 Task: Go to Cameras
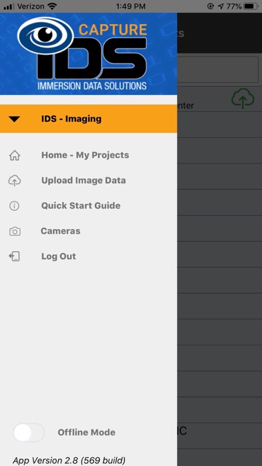coord(61,231)
